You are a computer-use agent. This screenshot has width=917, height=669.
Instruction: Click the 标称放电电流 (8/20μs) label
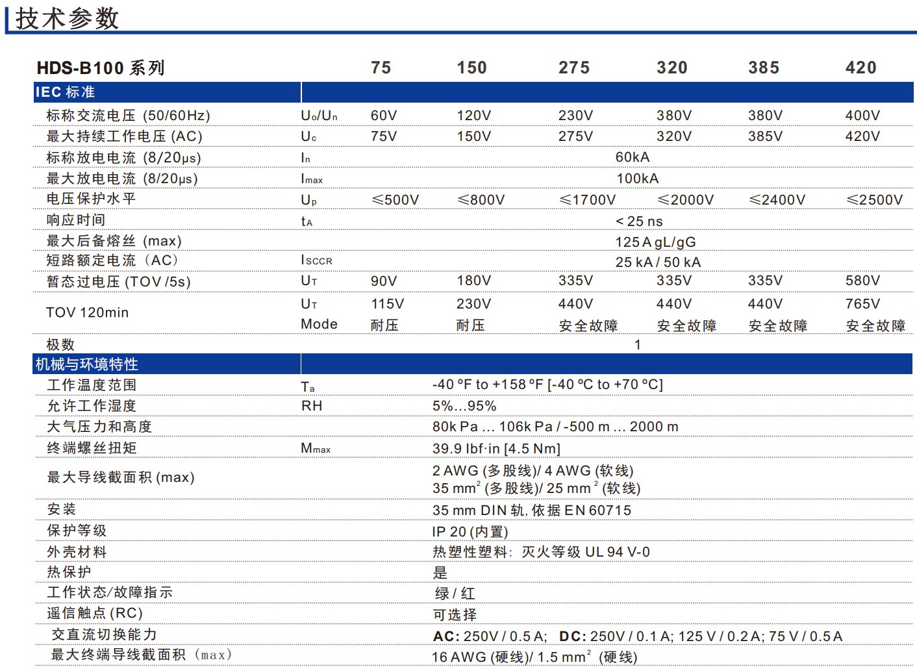point(123,158)
